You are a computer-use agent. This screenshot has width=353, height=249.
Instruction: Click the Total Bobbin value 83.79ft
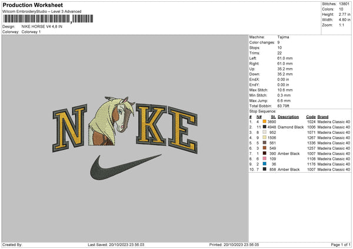(283, 106)
